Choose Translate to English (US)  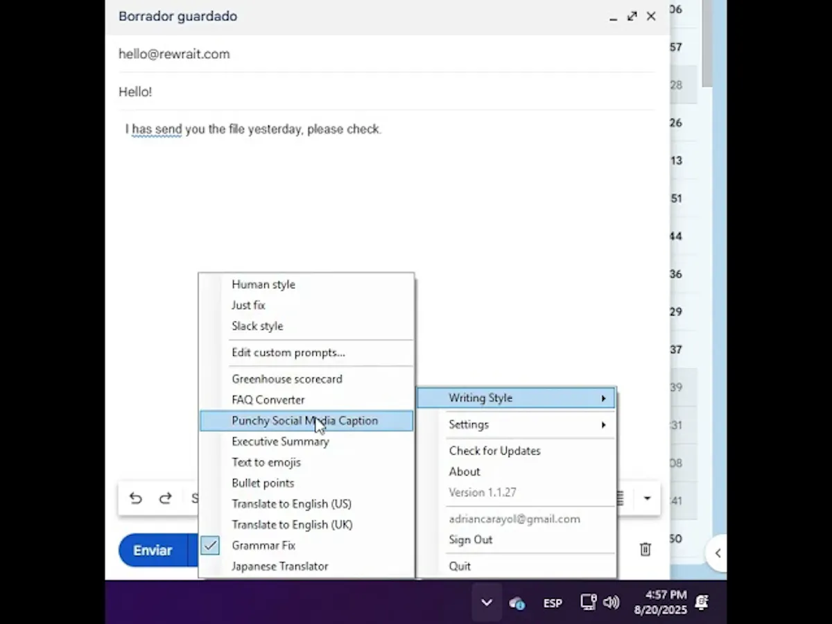[x=306, y=503]
